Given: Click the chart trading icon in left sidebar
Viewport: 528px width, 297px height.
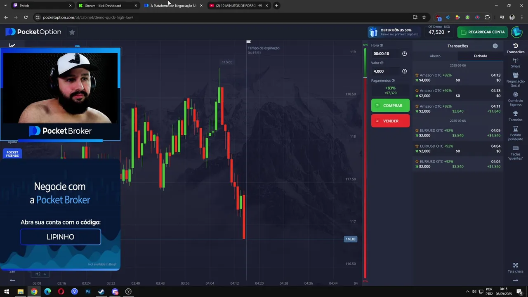Looking at the screenshot, I should (x=12, y=45).
